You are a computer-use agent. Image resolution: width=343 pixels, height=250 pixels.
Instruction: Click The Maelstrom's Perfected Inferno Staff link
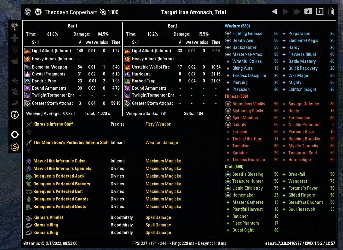[71, 143]
